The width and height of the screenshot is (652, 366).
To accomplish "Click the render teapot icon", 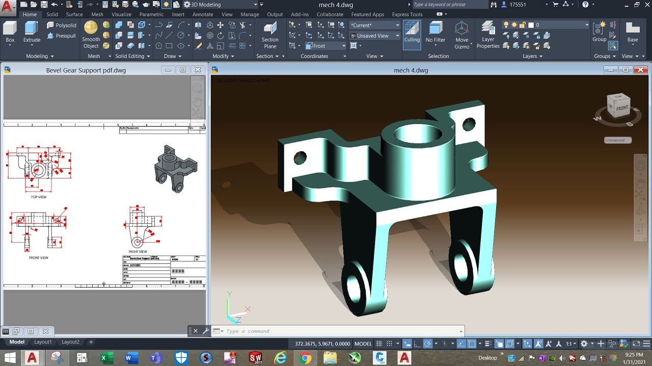I will (146, 5).
